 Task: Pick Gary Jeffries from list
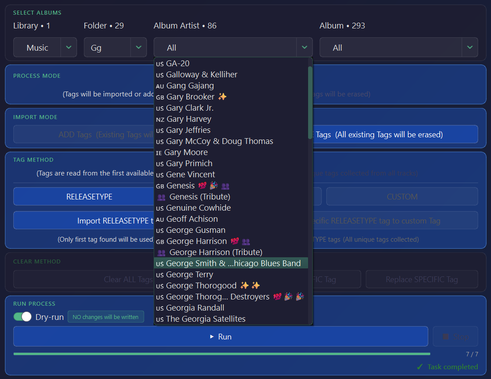coord(231,130)
